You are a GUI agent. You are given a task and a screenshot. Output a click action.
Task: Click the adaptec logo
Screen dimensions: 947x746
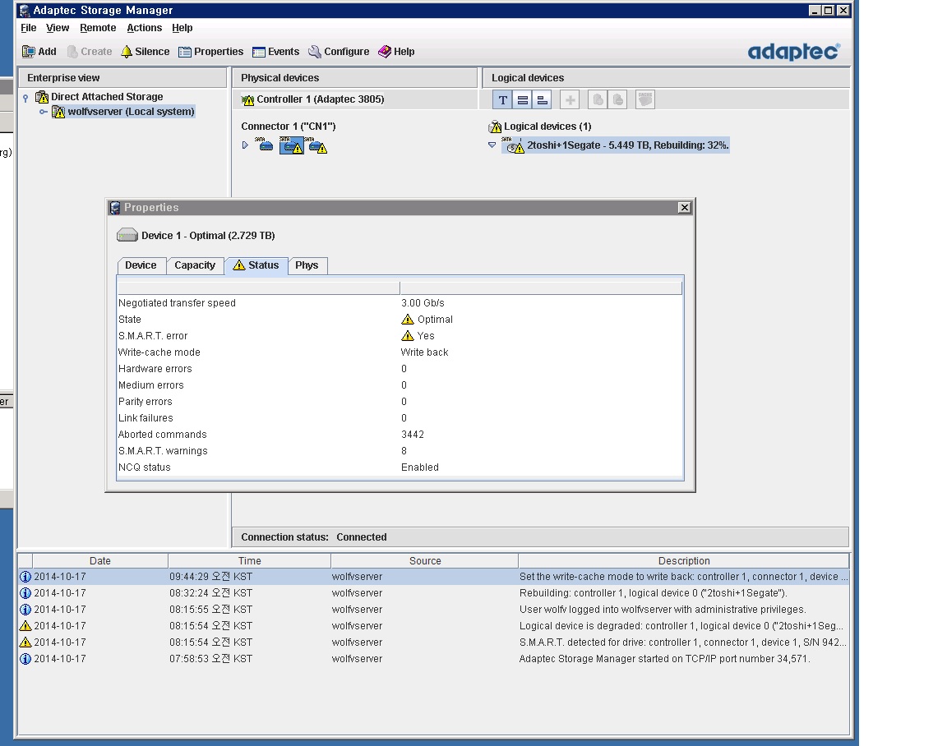(793, 51)
